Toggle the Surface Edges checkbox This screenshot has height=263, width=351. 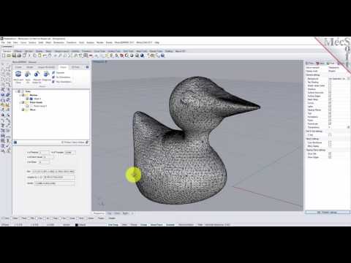[330, 96]
